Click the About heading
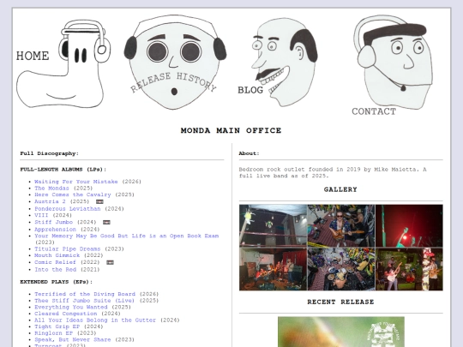This screenshot has width=463, height=347. point(249,153)
